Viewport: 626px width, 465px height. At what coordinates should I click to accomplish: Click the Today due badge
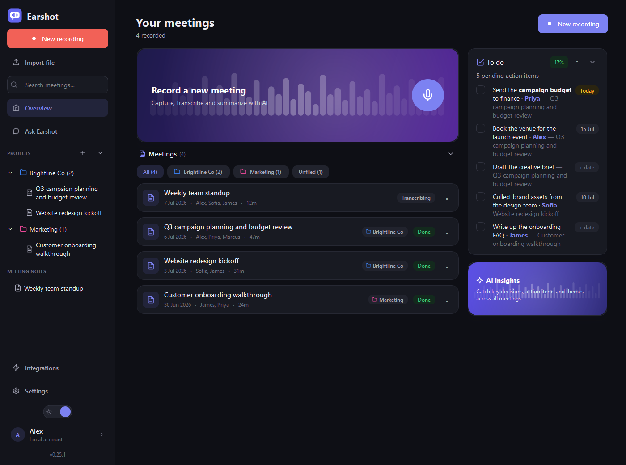pyautogui.click(x=587, y=90)
